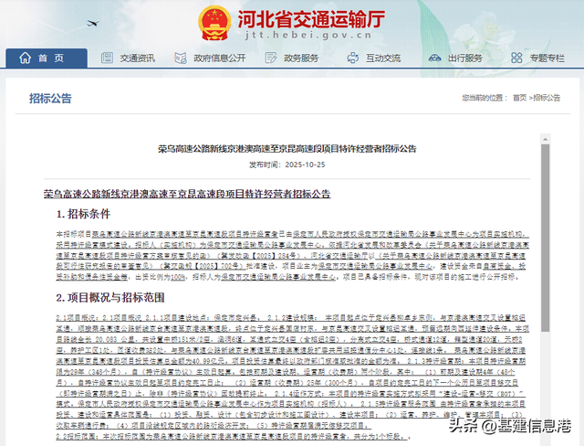
Task: Click the national emblem logo
Action: click(215, 23)
